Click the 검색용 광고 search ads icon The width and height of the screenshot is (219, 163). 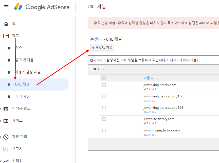coord(6,109)
